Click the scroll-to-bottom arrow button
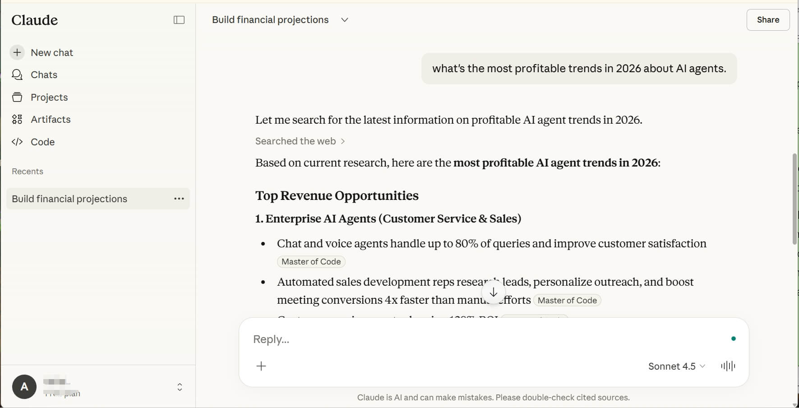Image resolution: width=799 pixels, height=408 pixels. tap(494, 292)
